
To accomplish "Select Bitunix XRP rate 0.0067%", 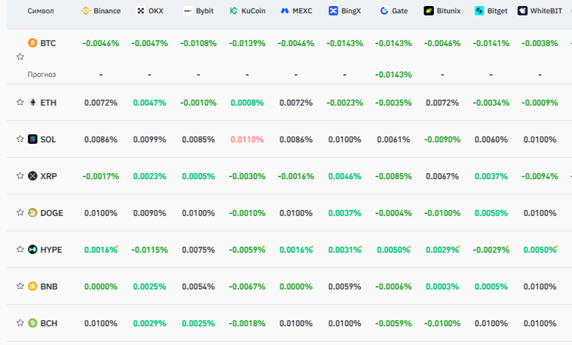I will (x=442, y=176).
